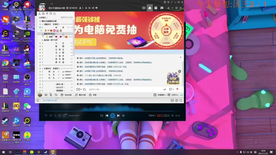The image size is (276, 155).
Task: Select the 四小天盒粉丝小窝 bottom tab
Action: pyautogui.click(x=50, y=100)
